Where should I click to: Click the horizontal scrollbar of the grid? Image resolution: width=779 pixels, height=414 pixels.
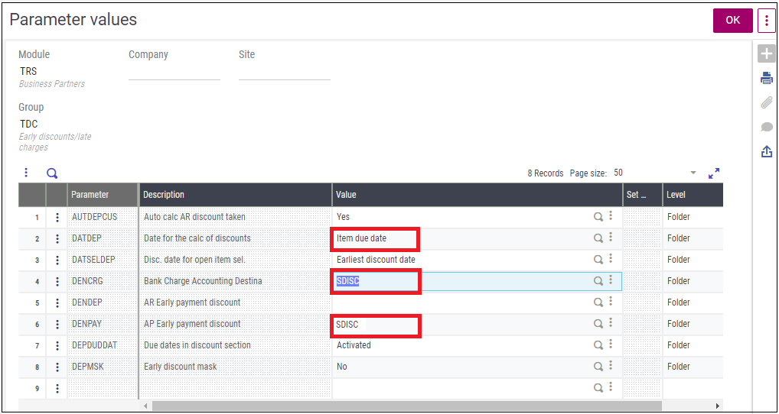(407, 406)
